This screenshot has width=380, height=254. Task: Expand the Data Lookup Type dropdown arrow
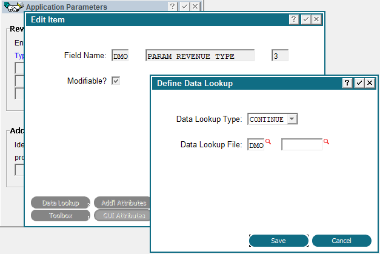tap(292, 119)
